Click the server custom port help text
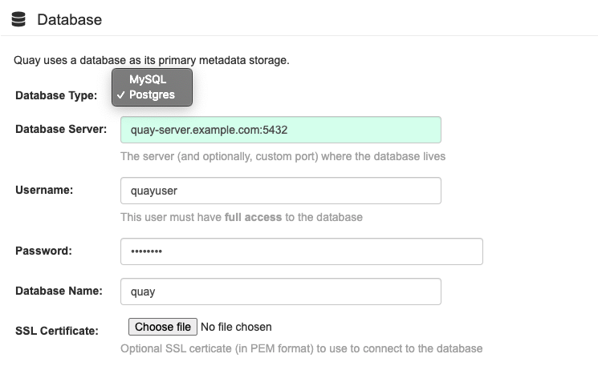 283,156
